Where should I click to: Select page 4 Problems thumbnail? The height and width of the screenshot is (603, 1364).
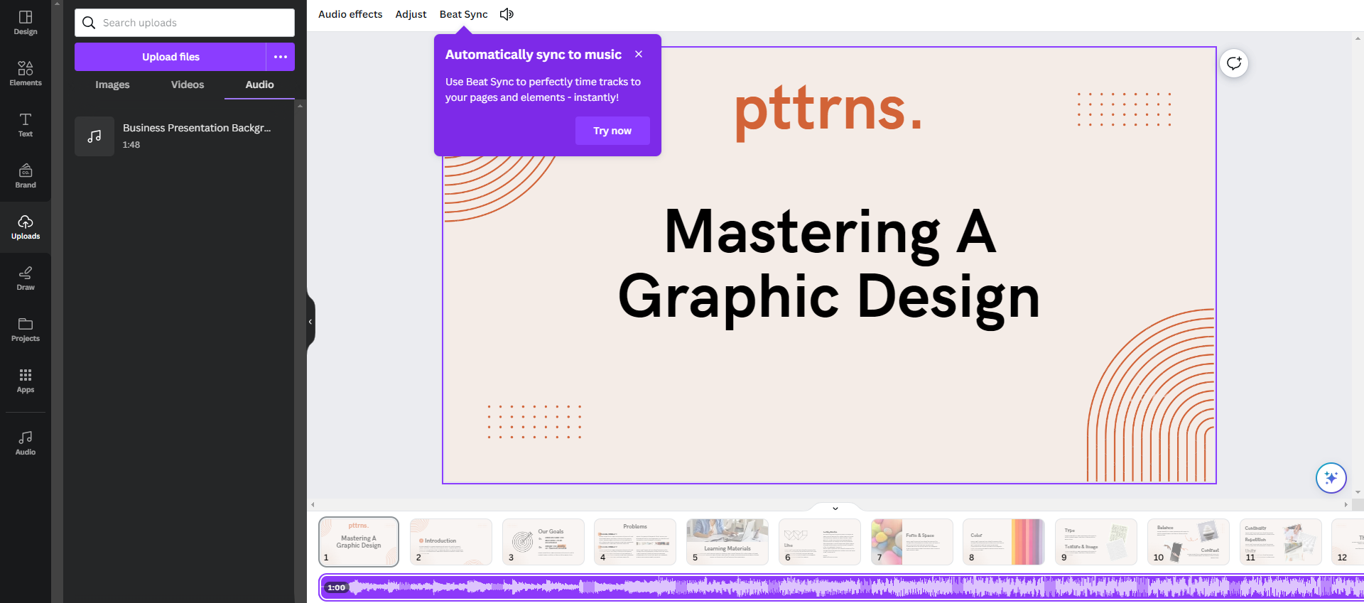[635, 541]
